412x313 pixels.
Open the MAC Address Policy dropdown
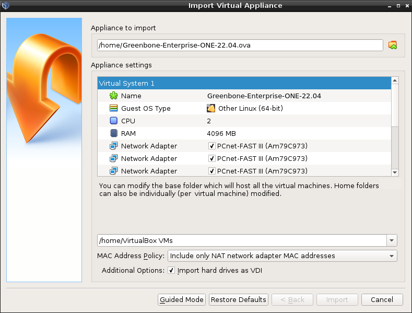282,256
